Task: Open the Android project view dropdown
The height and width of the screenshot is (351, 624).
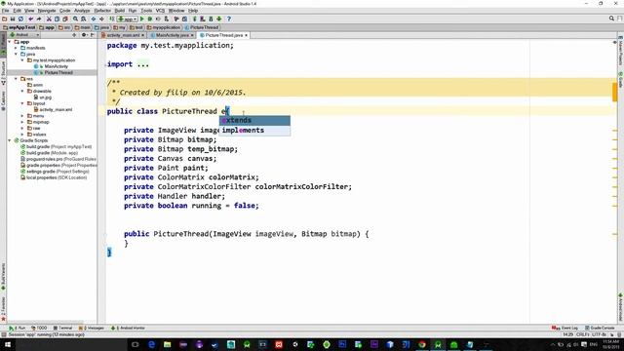Action: (x=24, y=35)
